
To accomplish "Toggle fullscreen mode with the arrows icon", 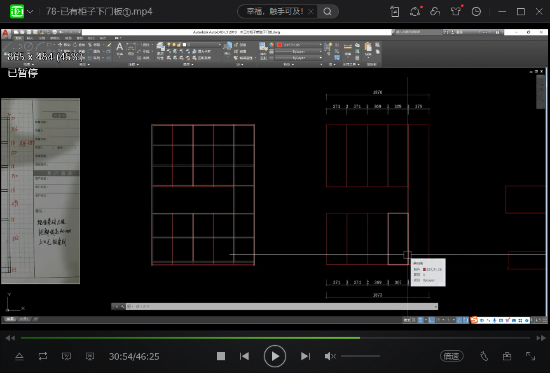I will 530,356.
